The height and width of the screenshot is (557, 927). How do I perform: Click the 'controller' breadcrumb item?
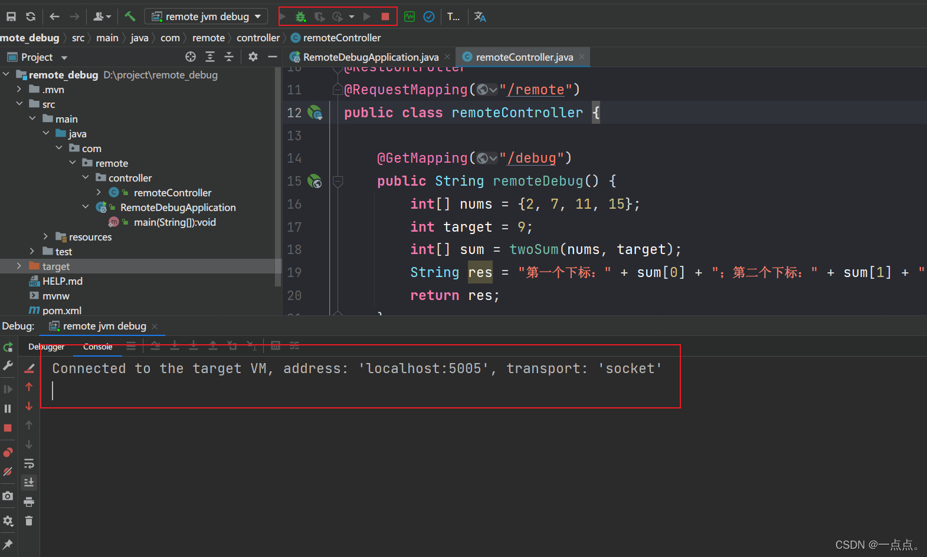[258, 38]
